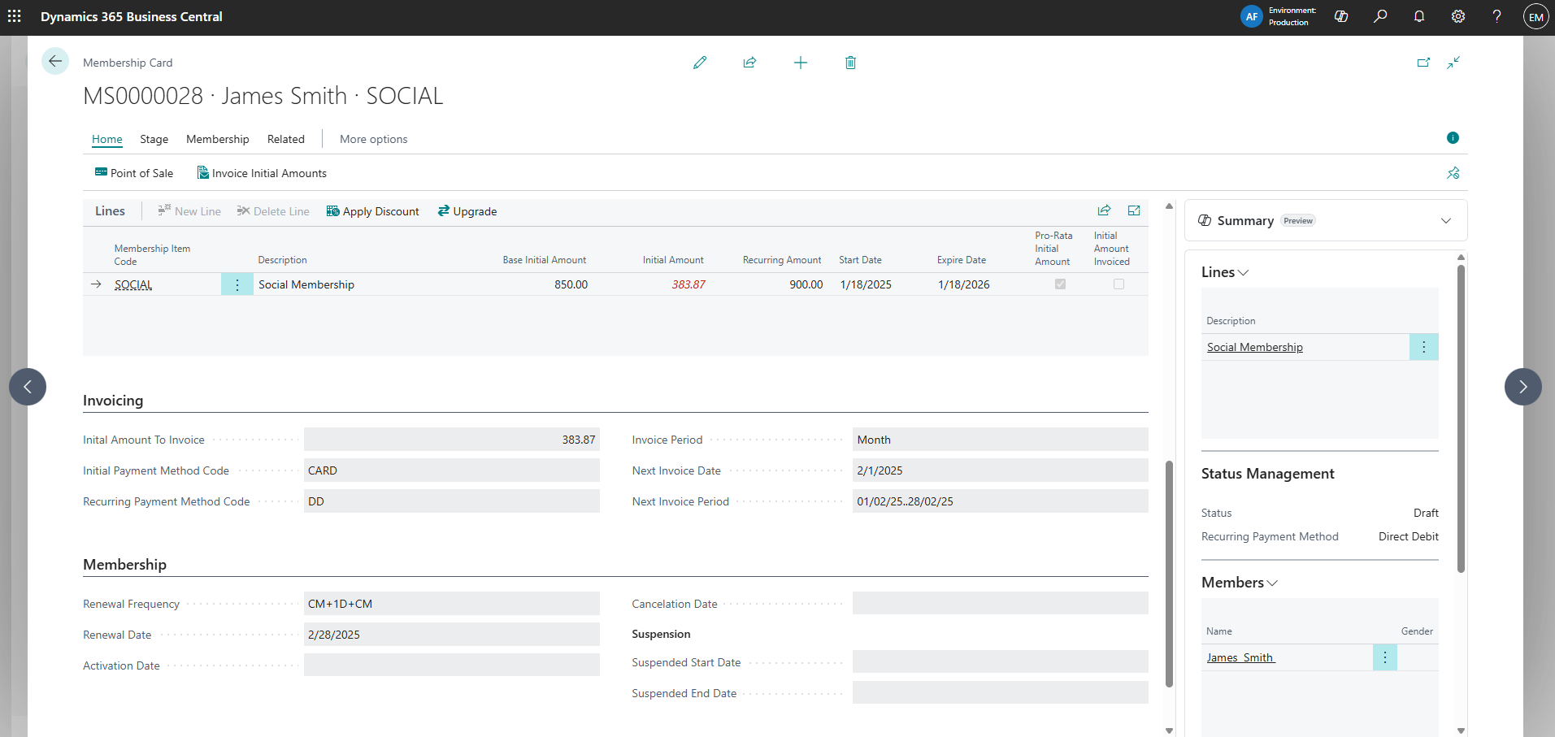Open the SOCIAL membership item code link
The image size is (1555, 737).
click(133, 284)
